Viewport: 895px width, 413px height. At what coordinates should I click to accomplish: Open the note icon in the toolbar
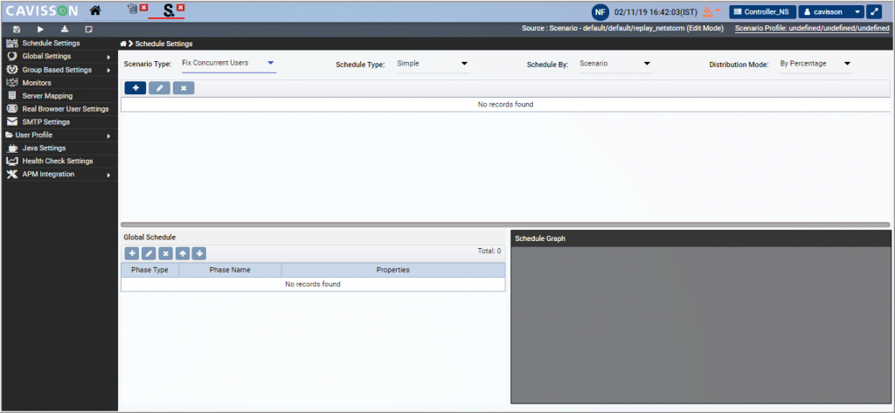[x=88, y=29]
